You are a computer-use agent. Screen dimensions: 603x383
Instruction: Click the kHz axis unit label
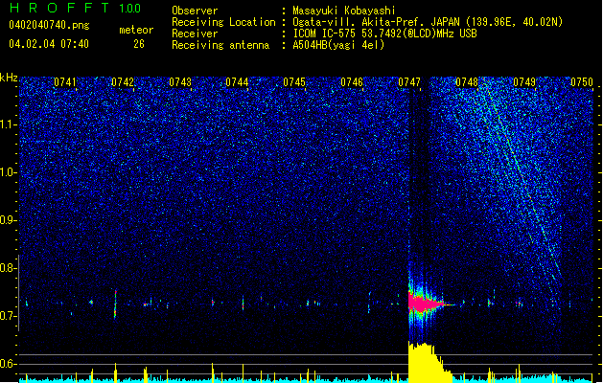pos(9,78)
